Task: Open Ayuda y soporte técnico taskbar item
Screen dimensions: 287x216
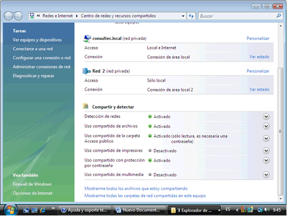Action: pos(84,210)
